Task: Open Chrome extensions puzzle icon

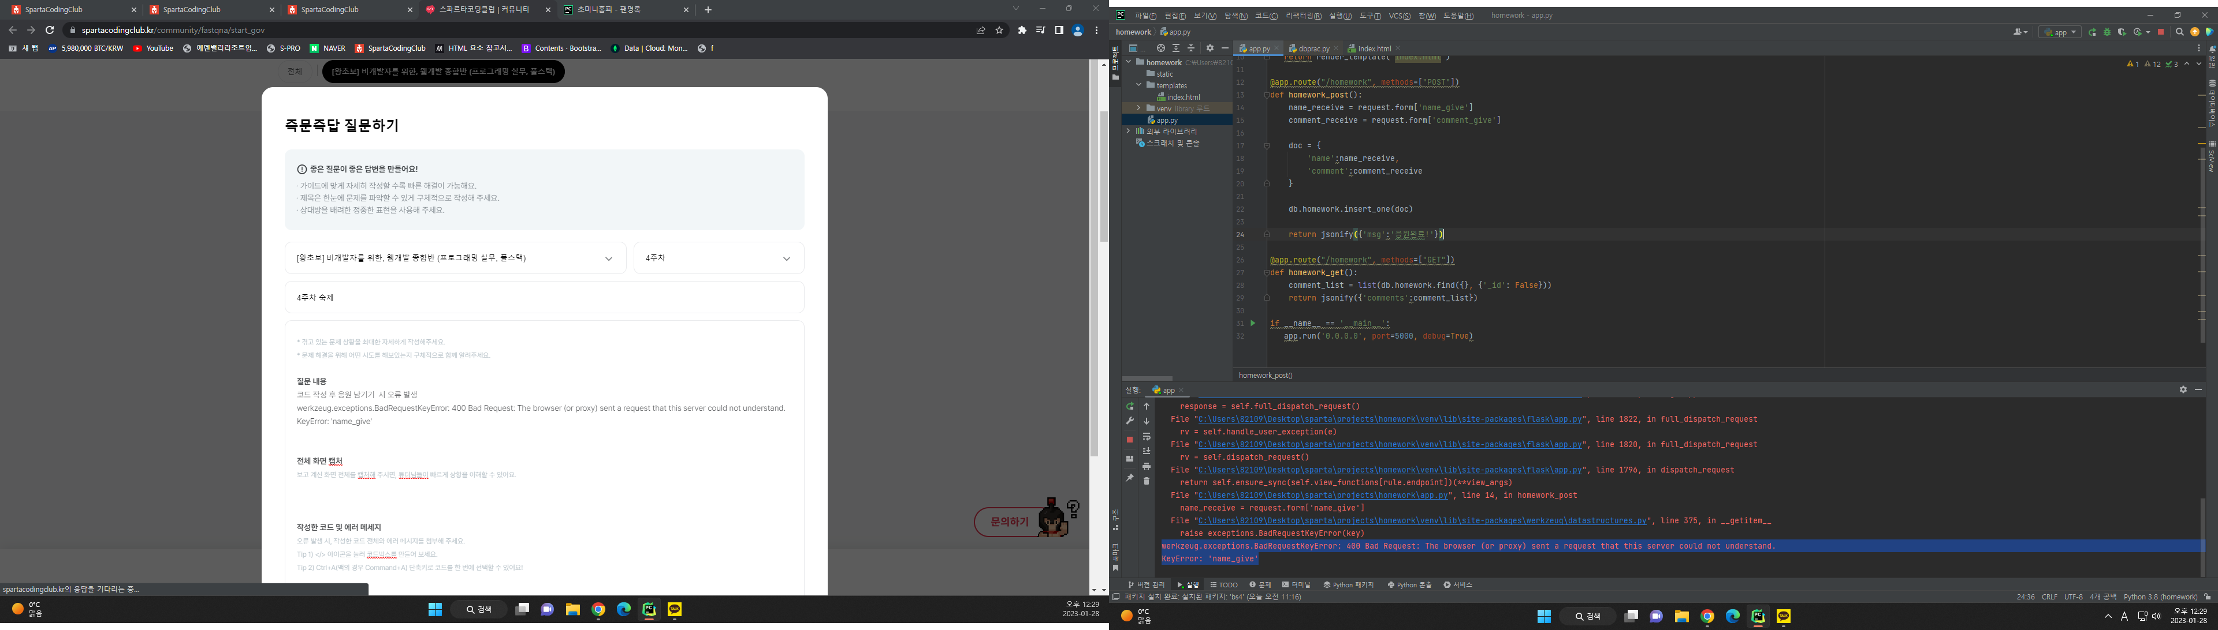Action: point(1022,30)
